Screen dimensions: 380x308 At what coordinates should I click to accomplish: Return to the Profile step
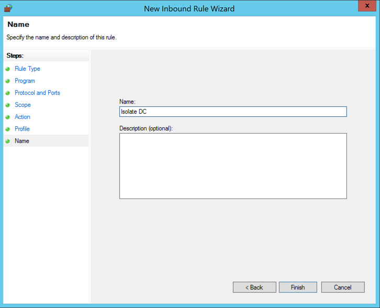tap(22, 129)
